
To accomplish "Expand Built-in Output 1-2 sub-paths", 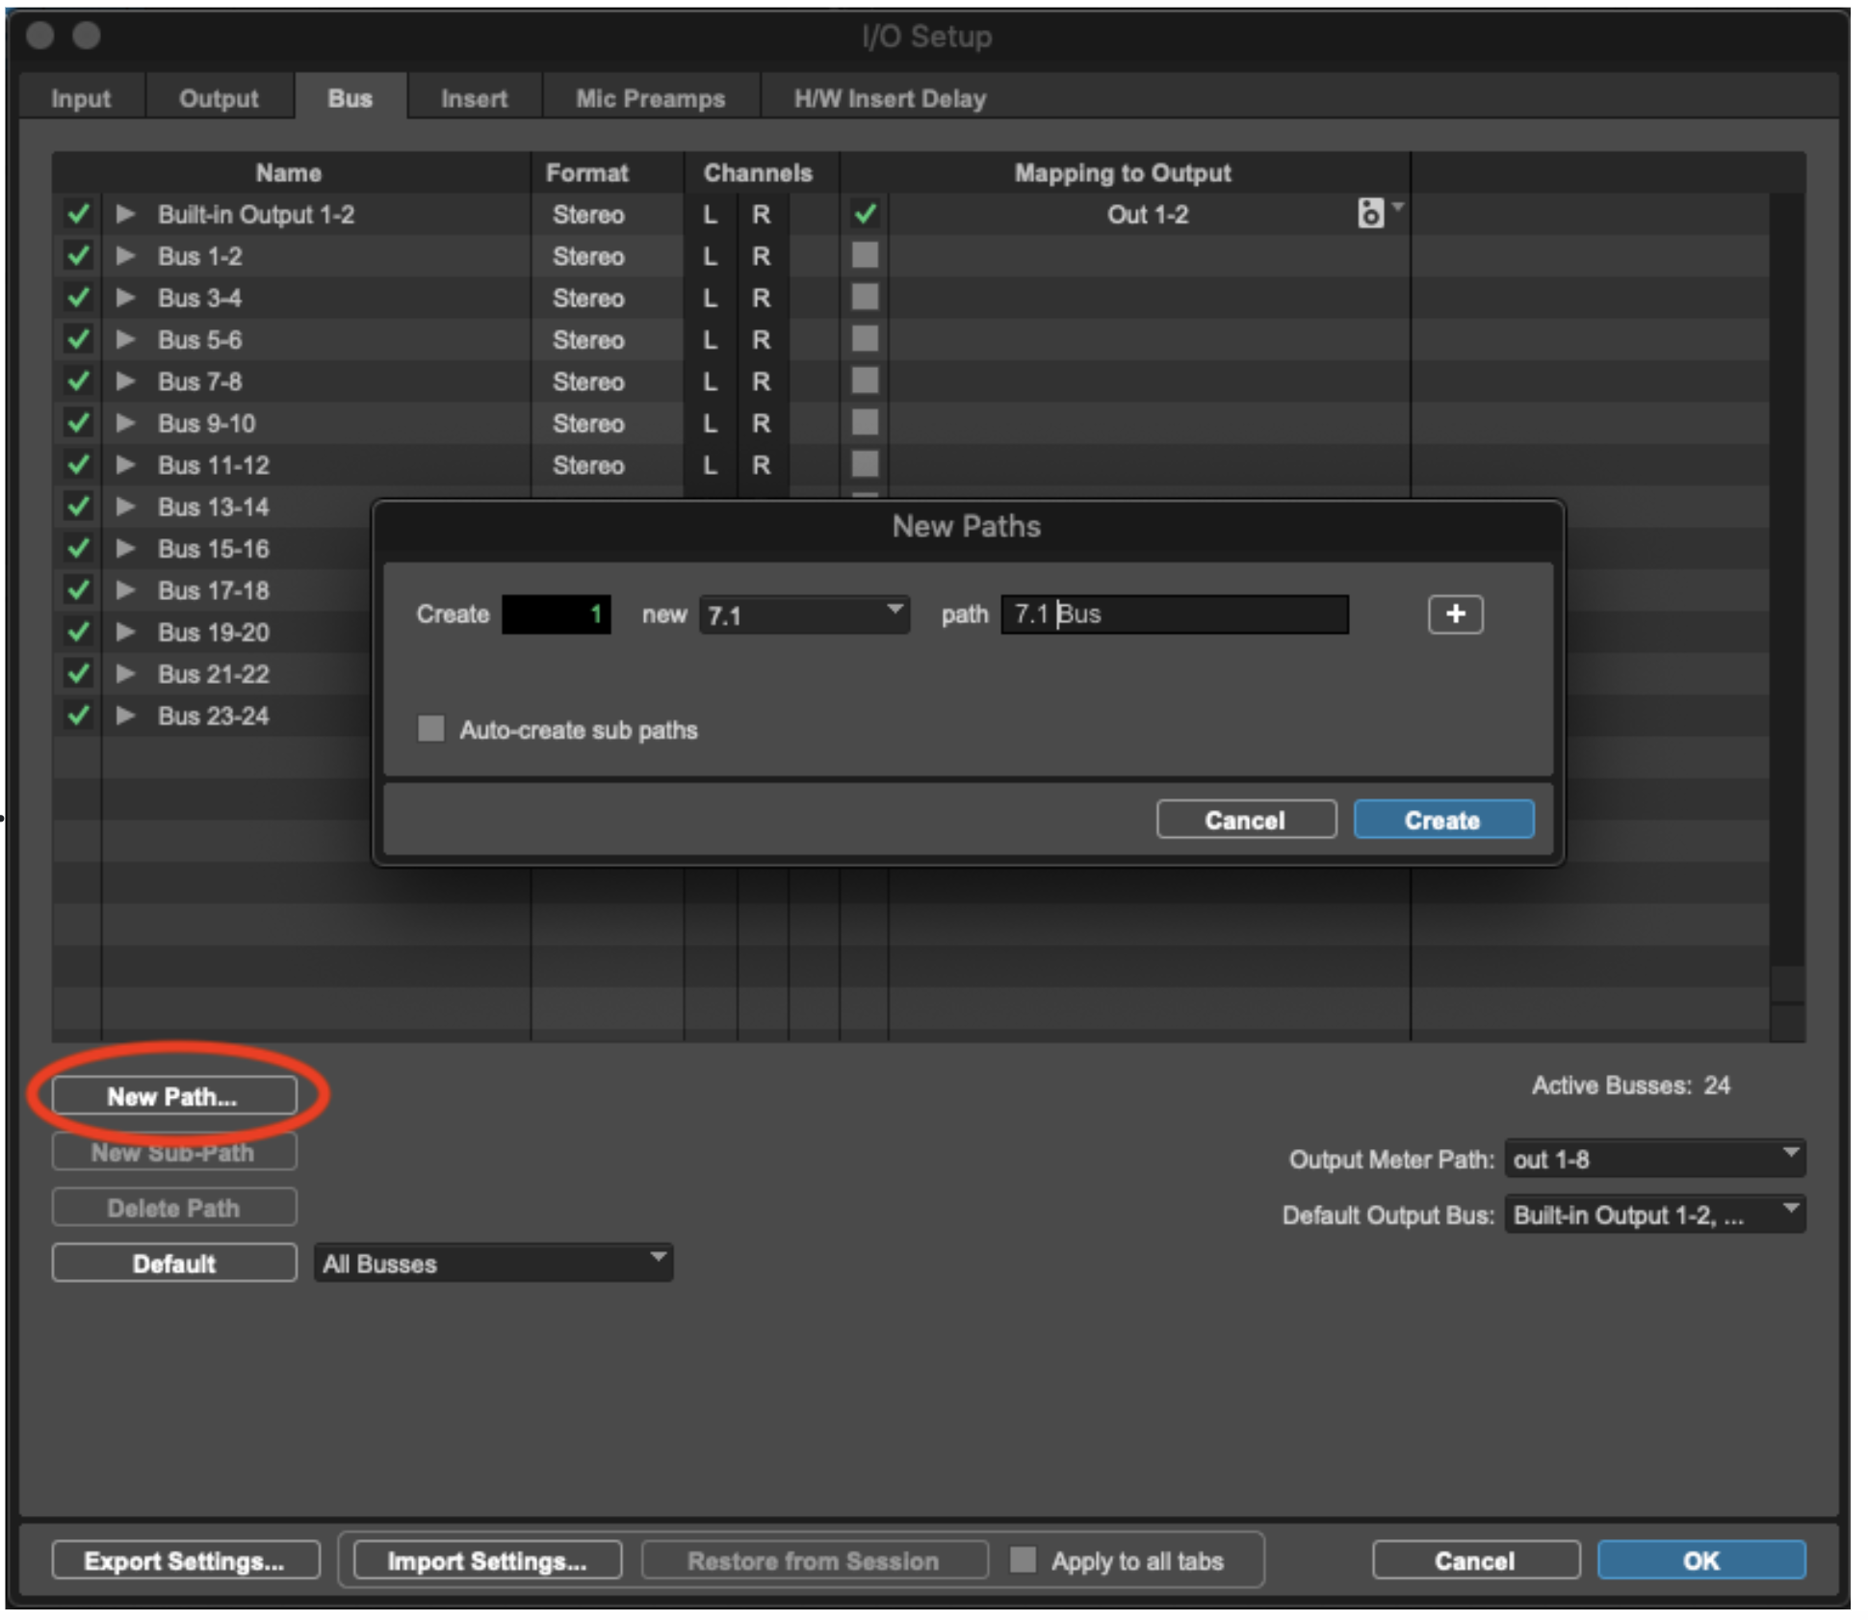I will (x=125, y=214).
